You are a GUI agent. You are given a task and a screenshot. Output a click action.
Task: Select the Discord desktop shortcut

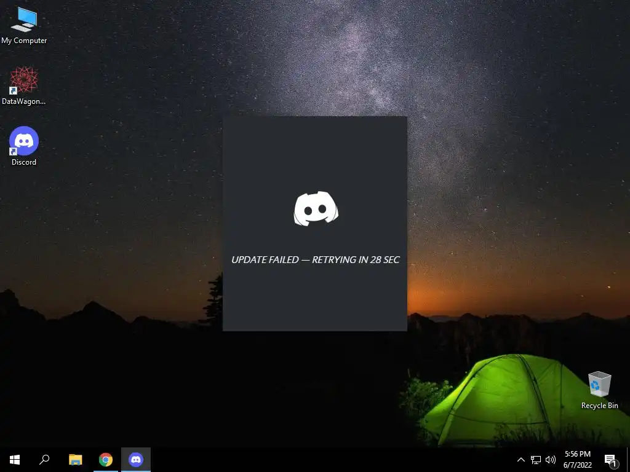point(24,146)
